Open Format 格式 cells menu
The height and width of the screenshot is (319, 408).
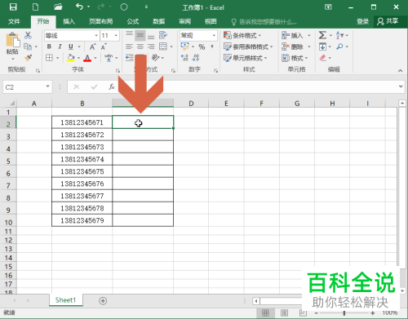click(295, 58)
